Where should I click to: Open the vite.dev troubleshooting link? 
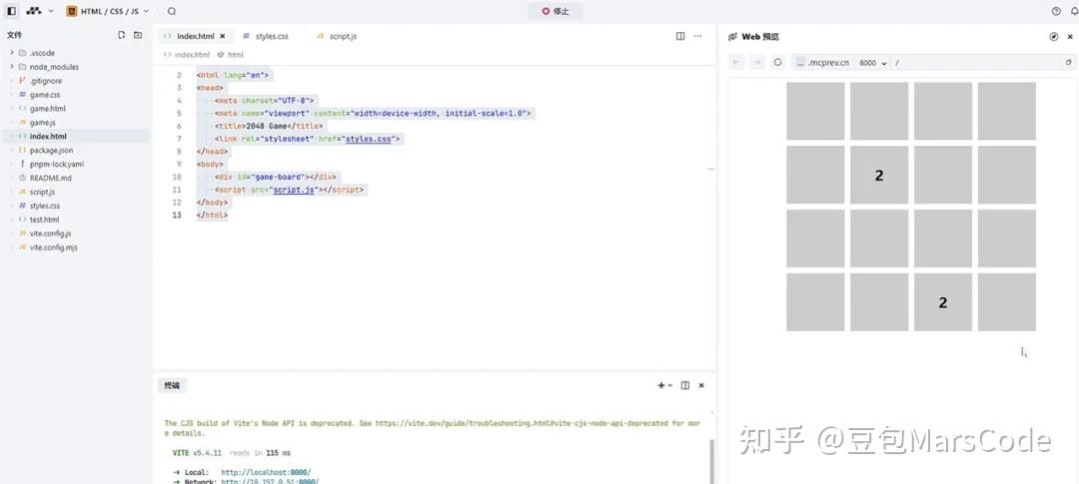521,423
